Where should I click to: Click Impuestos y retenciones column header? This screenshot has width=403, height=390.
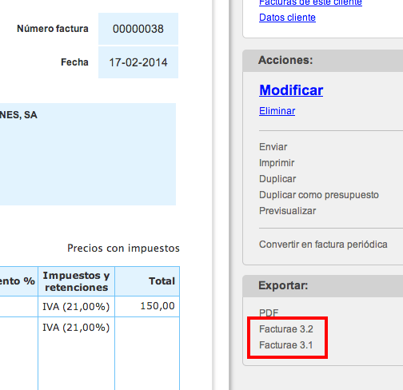(x=76, y=281)
